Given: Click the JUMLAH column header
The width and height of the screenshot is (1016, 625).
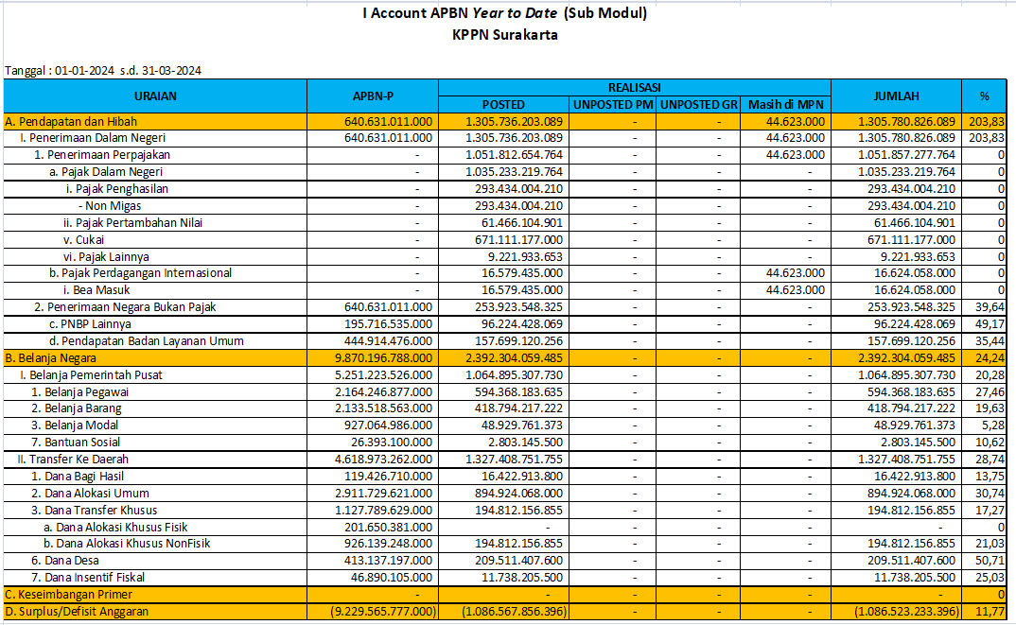Looking at the screenshot, I should tap(896, 95).
